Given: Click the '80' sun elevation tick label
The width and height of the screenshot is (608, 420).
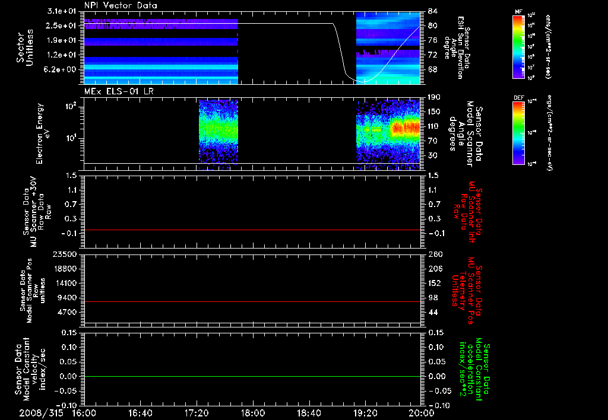Looking at the screenshot, I should [432, 26].
